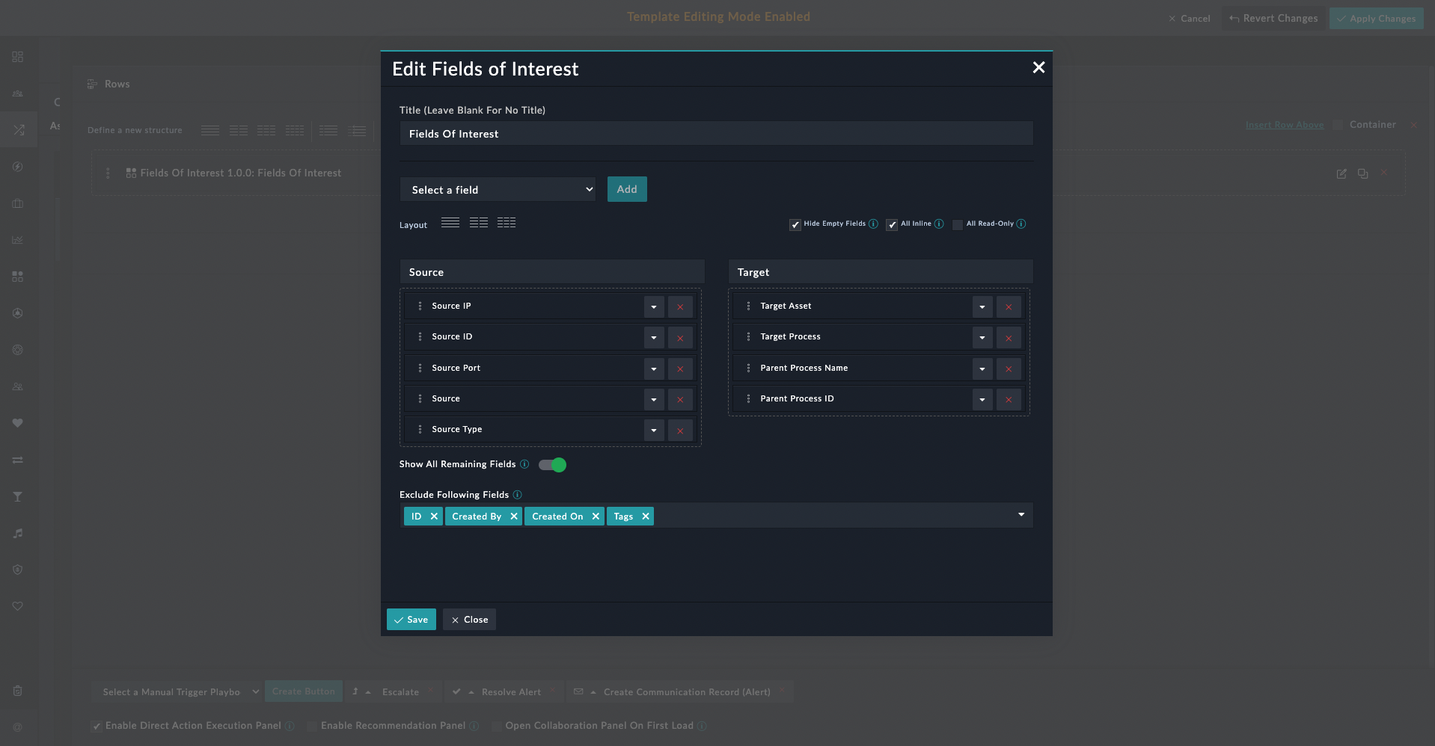Click info icon next to Exclude Following Fields
The image size is (1435, 746).
coord(518,495)
